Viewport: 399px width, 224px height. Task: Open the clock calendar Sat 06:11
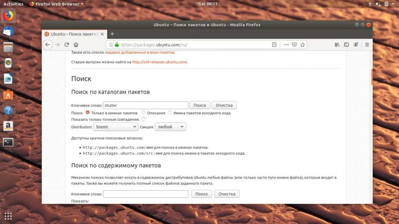208,4
